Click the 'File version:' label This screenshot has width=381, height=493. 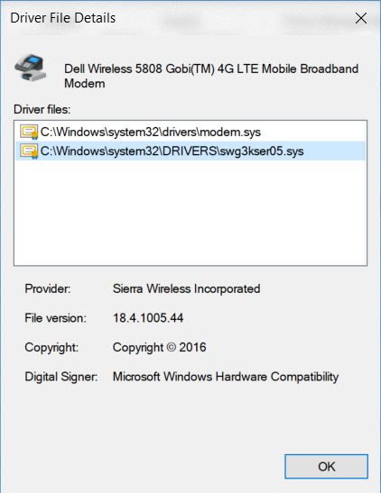click(x=55, y=318)
